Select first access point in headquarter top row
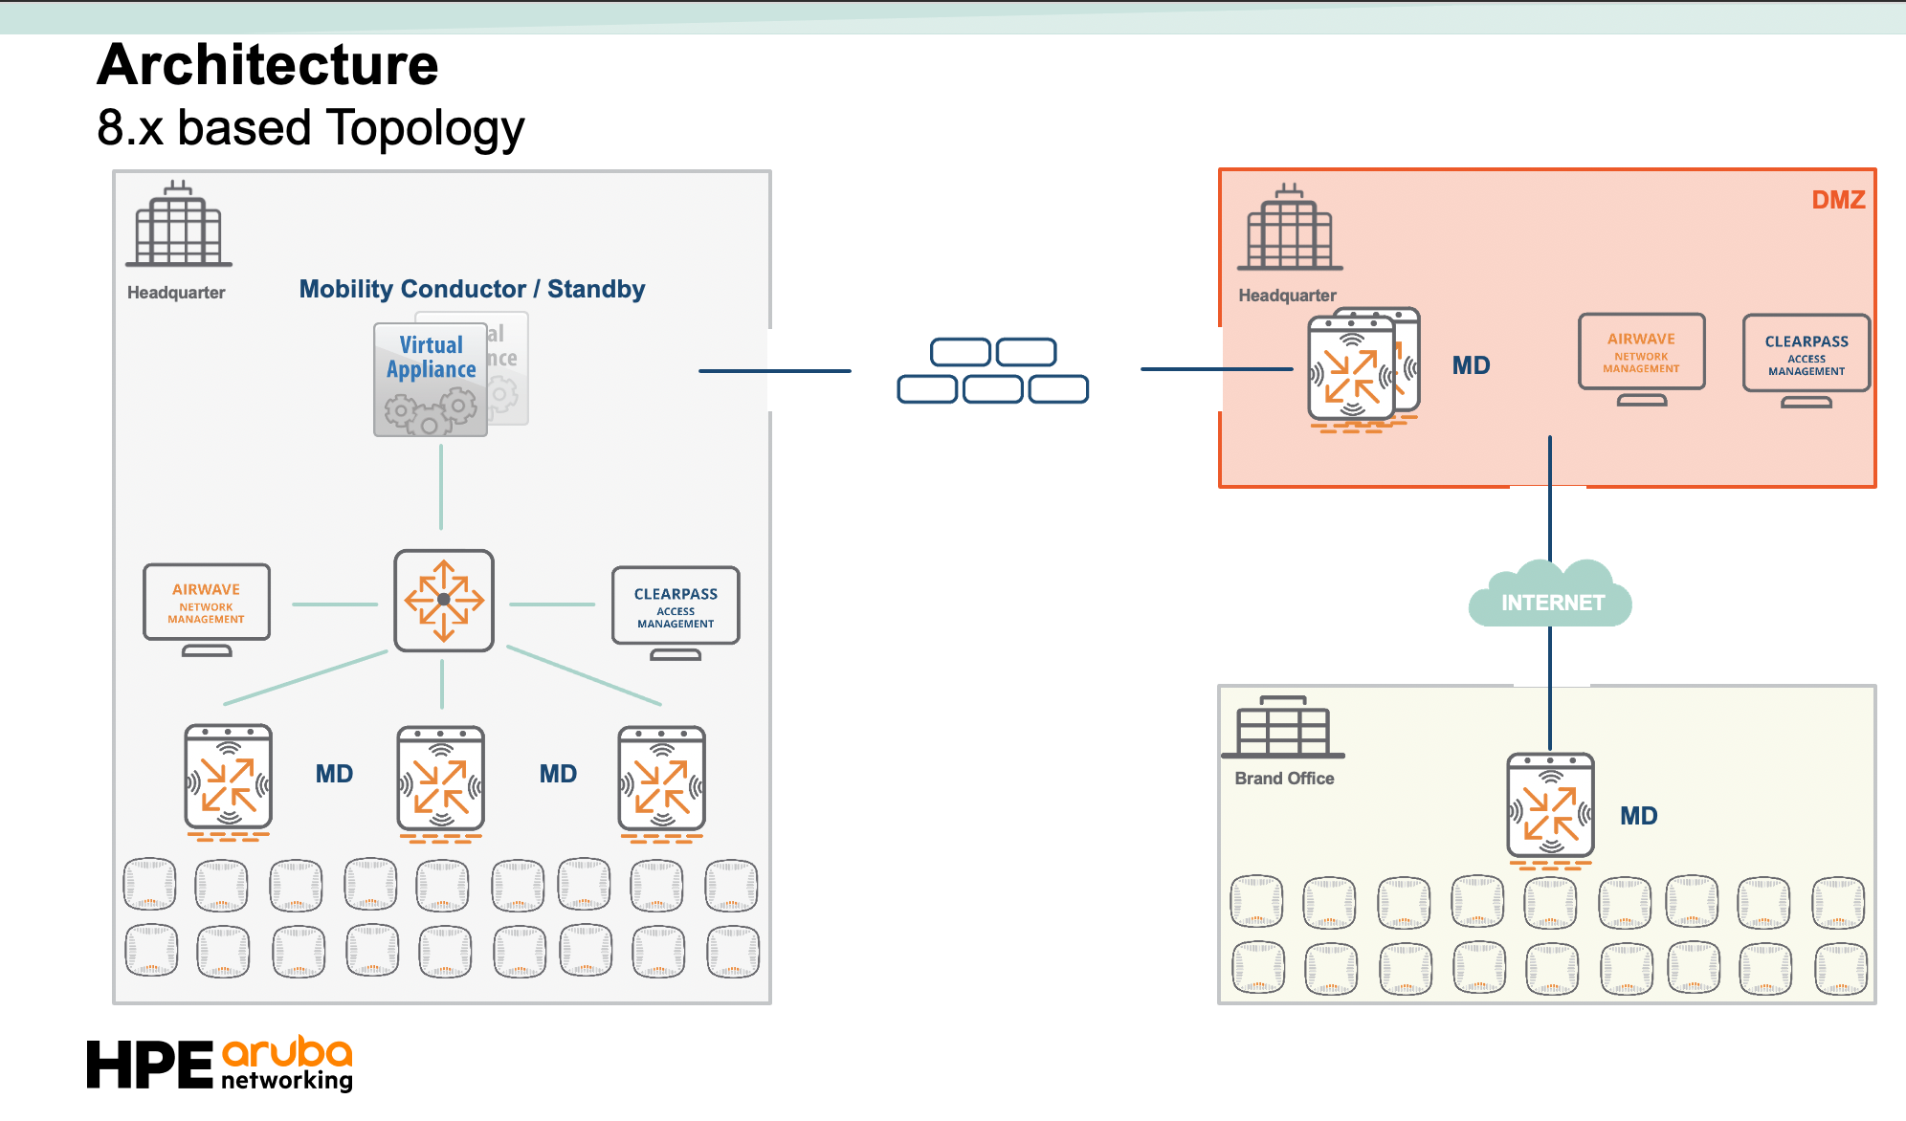1906x1121 pixels. [150, 885]
